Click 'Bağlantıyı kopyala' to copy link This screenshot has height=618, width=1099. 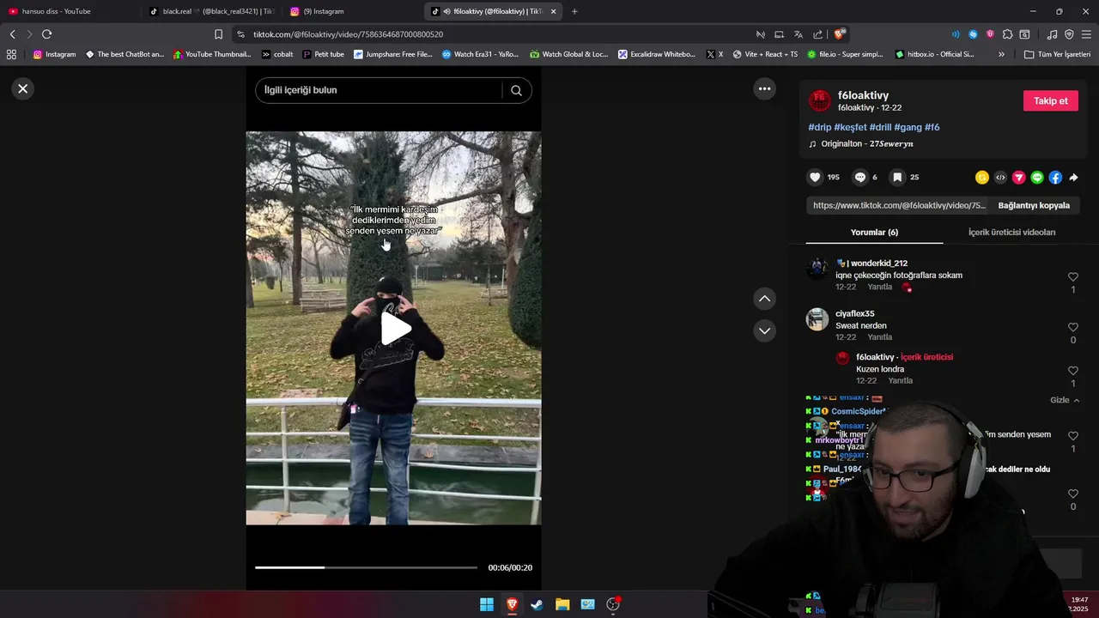1034,206
